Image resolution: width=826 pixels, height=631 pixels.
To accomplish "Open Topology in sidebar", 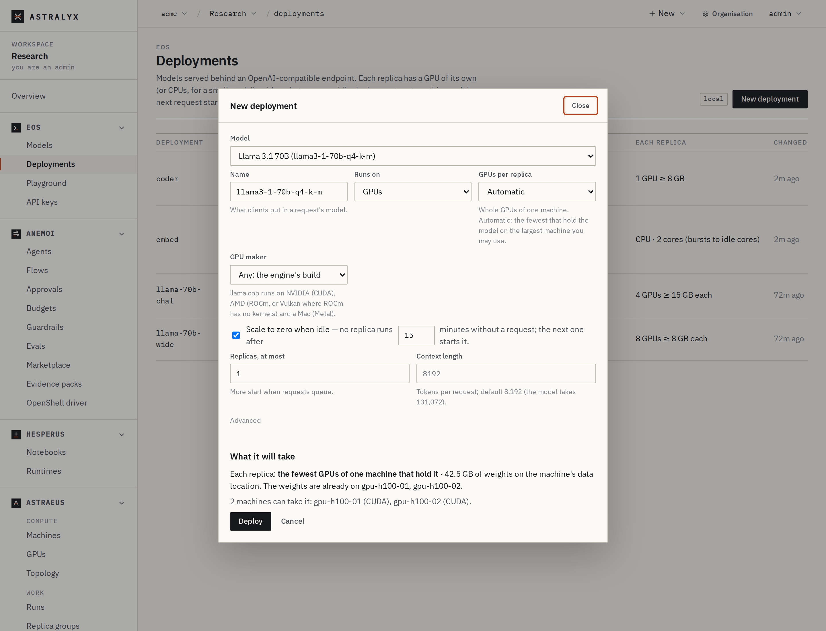I will coord(42,573).
